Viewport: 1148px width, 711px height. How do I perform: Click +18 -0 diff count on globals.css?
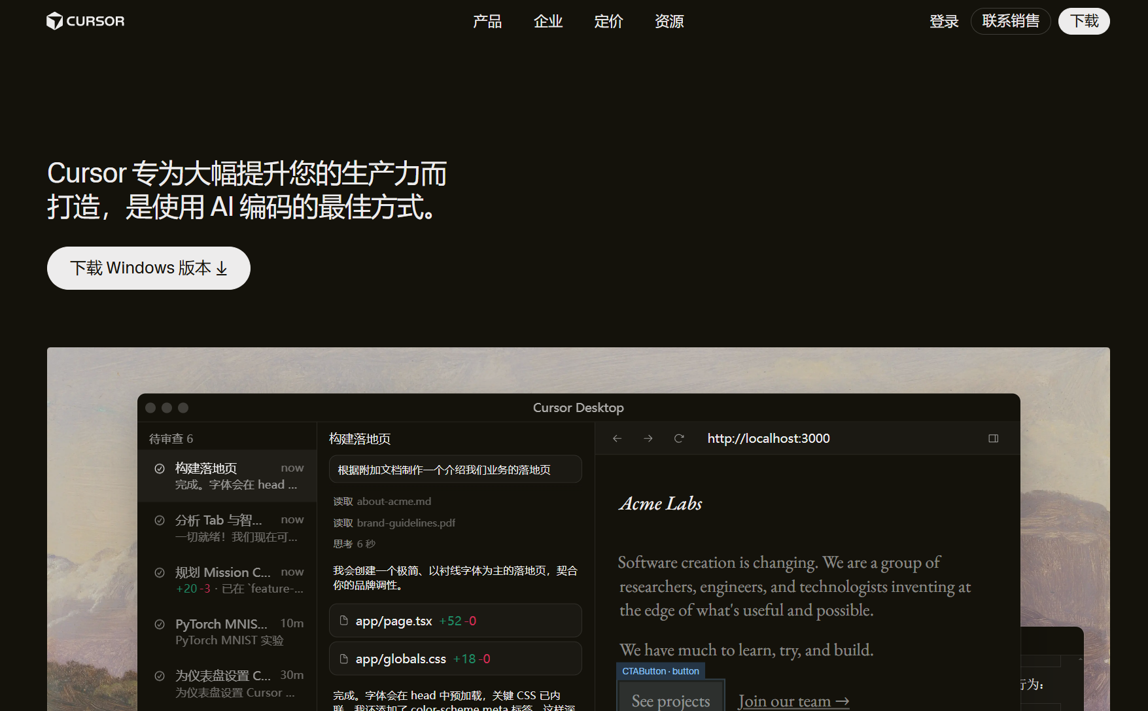pos(472,659)
